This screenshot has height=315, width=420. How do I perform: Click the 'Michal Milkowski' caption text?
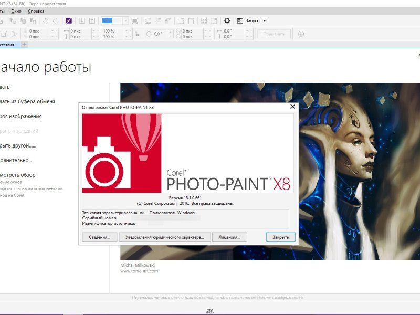coord(138,265)
